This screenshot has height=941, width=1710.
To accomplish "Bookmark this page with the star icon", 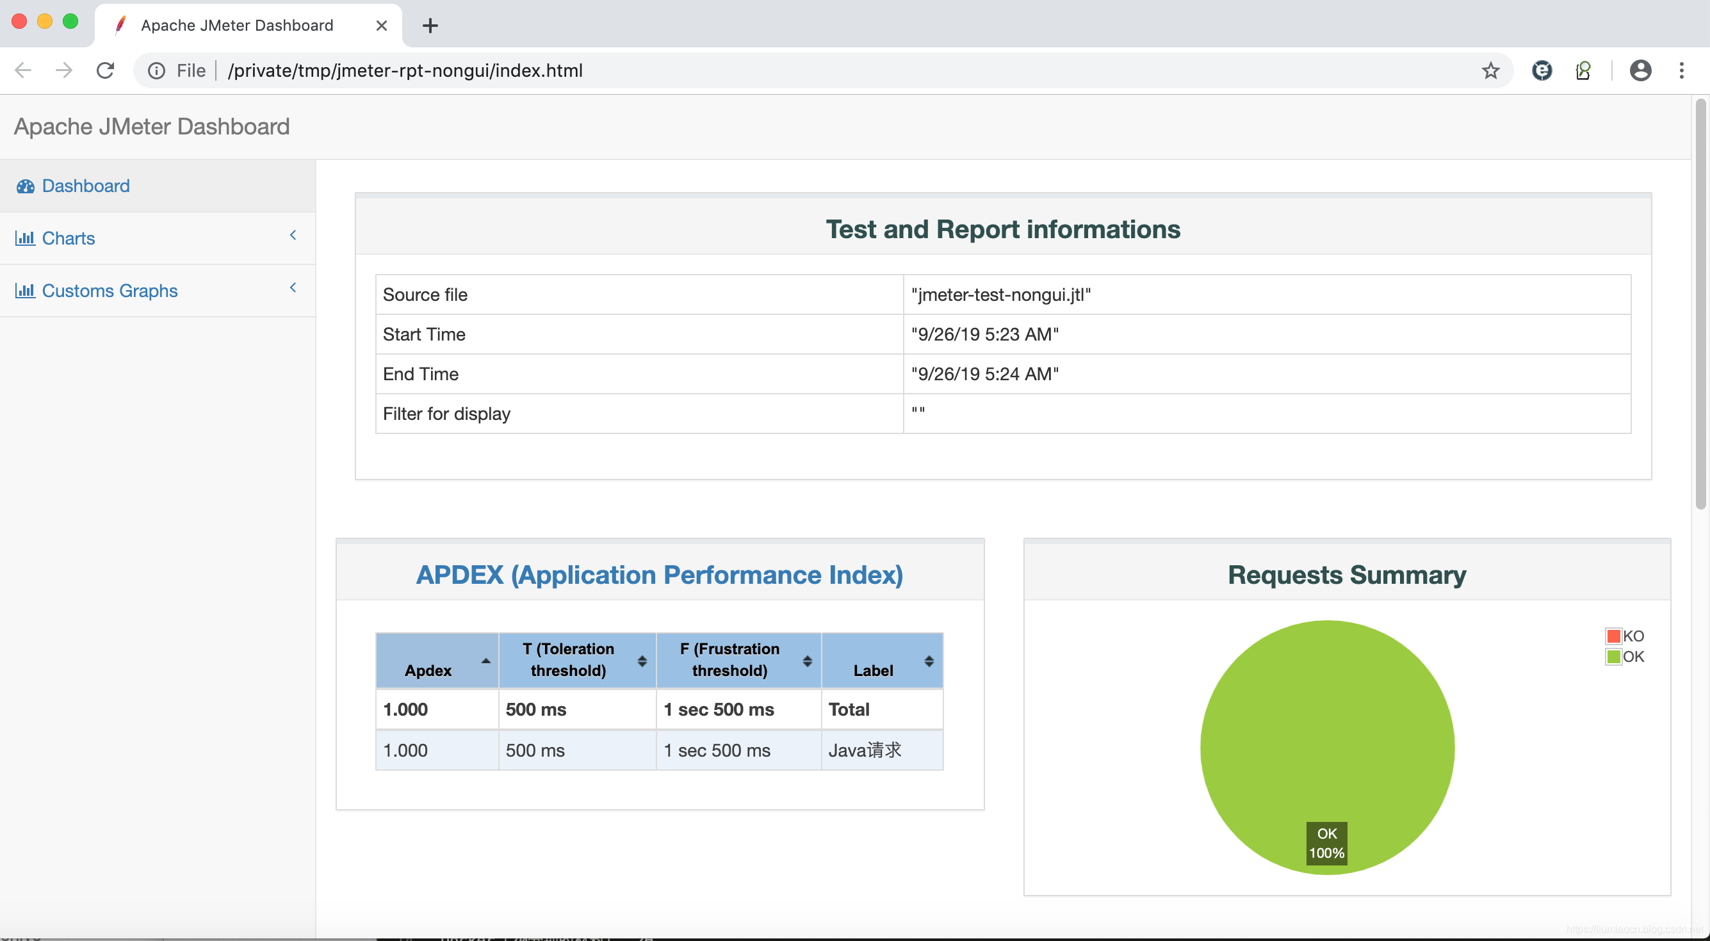I will [x=1491, y=70].
